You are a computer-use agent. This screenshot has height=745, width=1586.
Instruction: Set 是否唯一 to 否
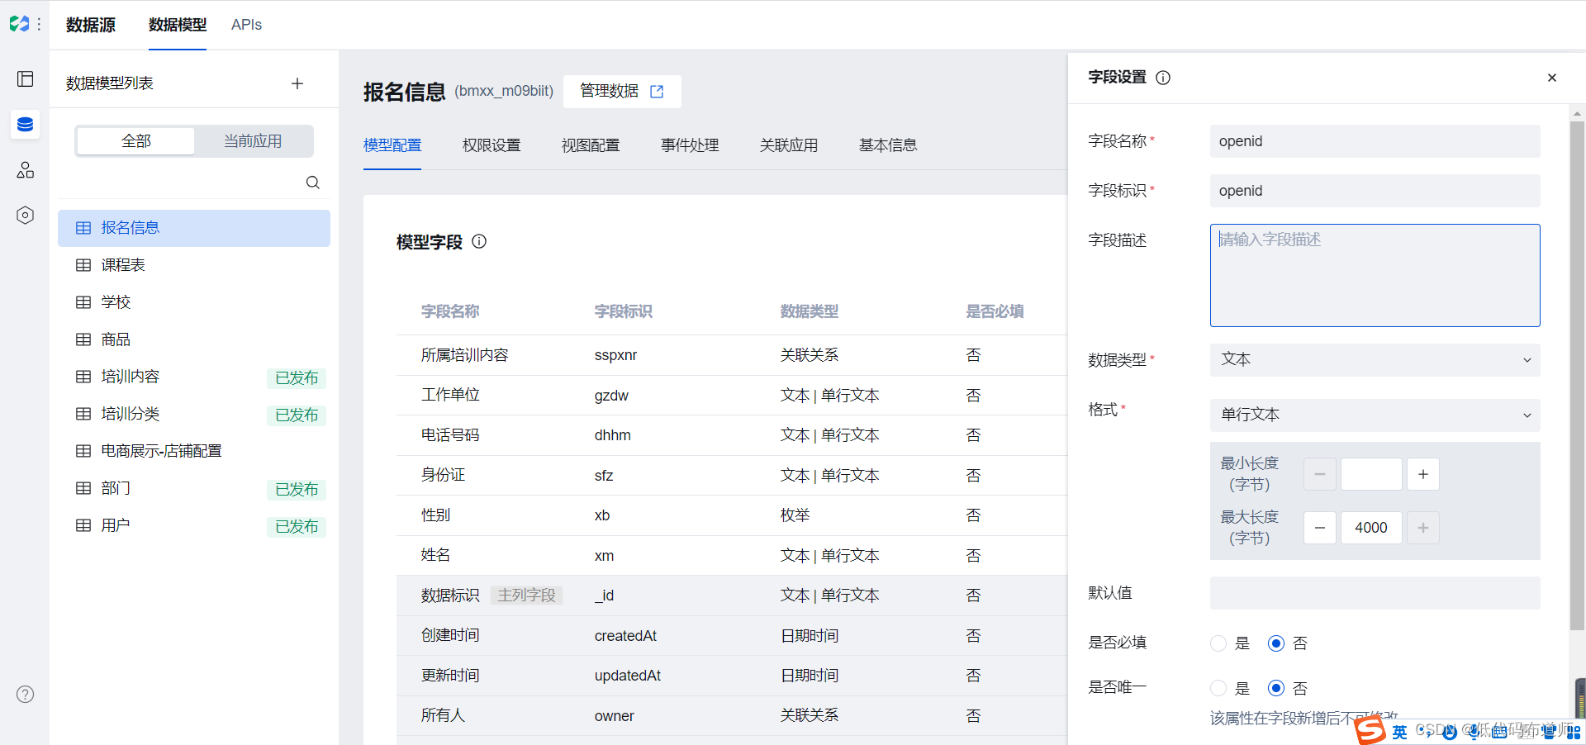pyautogui.click(x=1276, y=688)
